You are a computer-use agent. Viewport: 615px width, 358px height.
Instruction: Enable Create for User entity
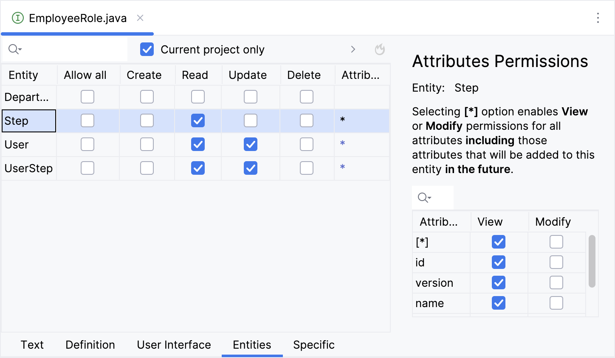pyautogui.click(x=147, y=144)
